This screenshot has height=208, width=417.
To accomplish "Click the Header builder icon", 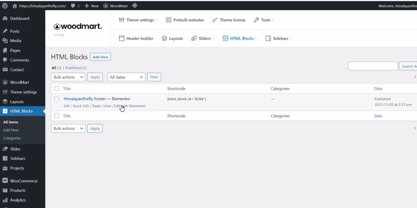I will pyautogui.click(x=121, y=38).
